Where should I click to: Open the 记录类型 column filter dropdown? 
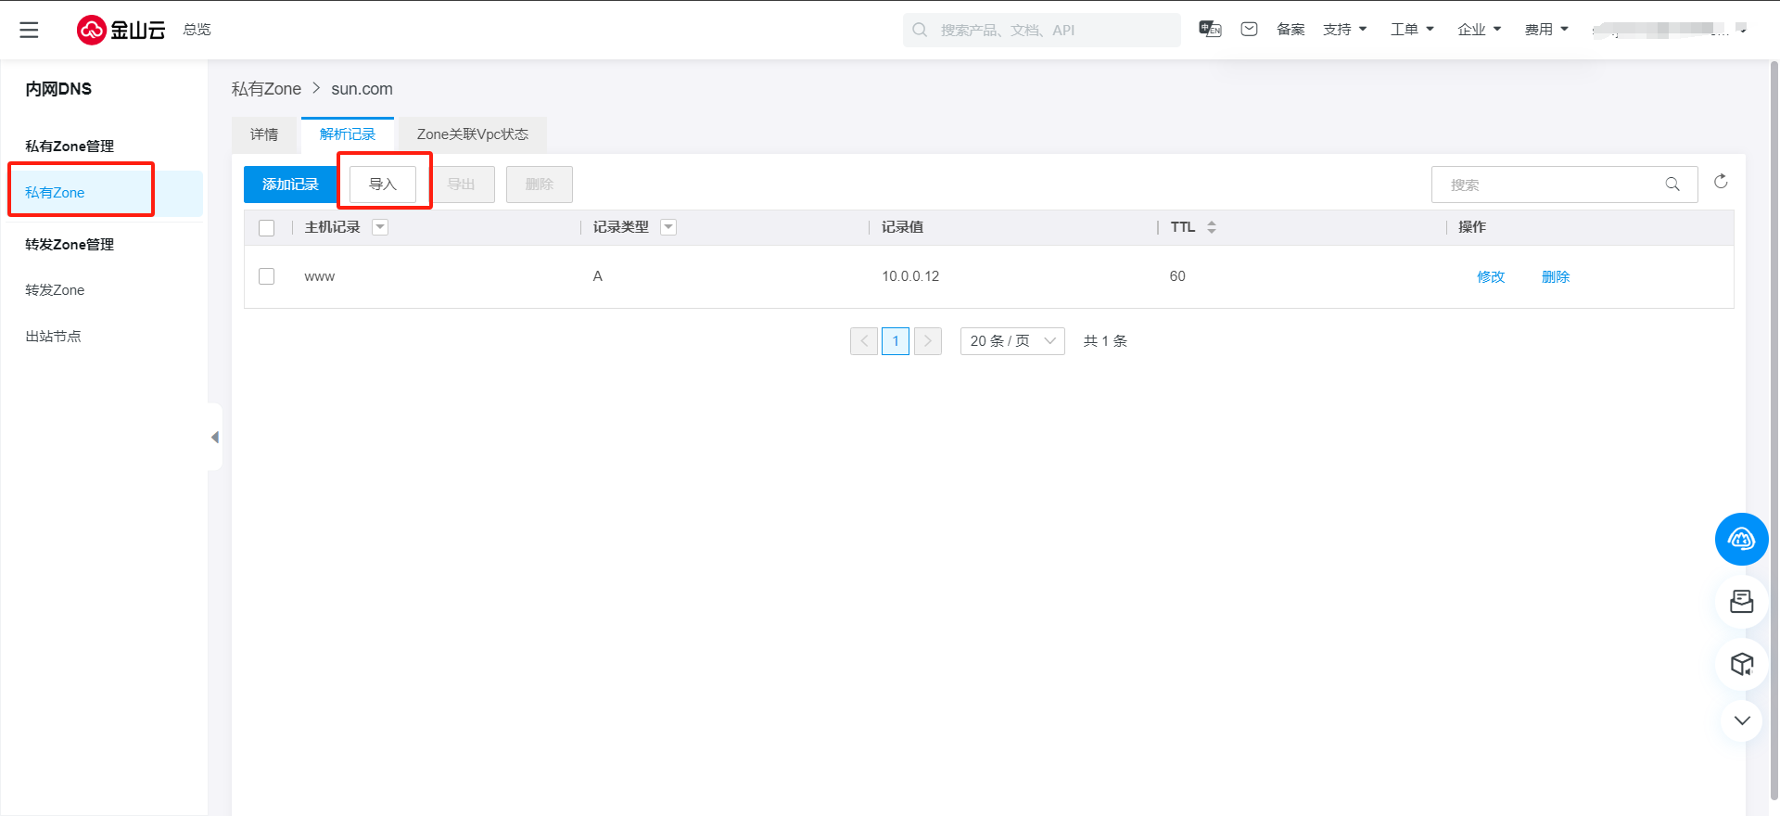point(668,227)
